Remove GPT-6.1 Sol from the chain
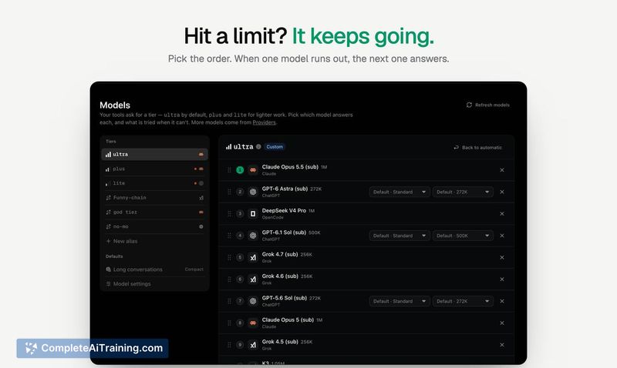Image resolution: width=617 pixels, height=368 pixels. 502,236
